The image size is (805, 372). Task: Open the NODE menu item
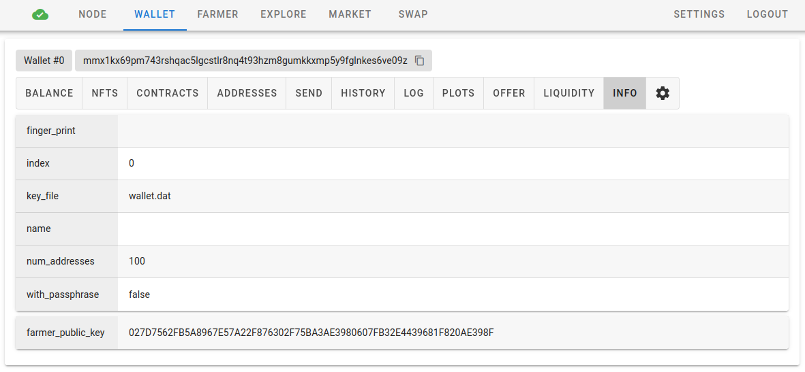pyautogui.click(x=93, y=14)
